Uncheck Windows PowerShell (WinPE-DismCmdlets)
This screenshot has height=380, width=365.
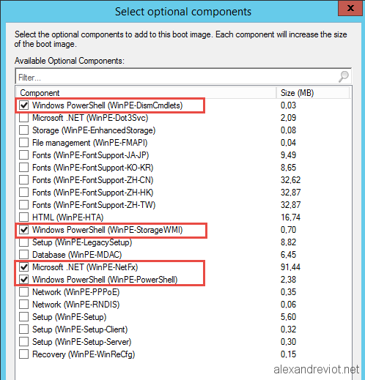coord(24,105)
